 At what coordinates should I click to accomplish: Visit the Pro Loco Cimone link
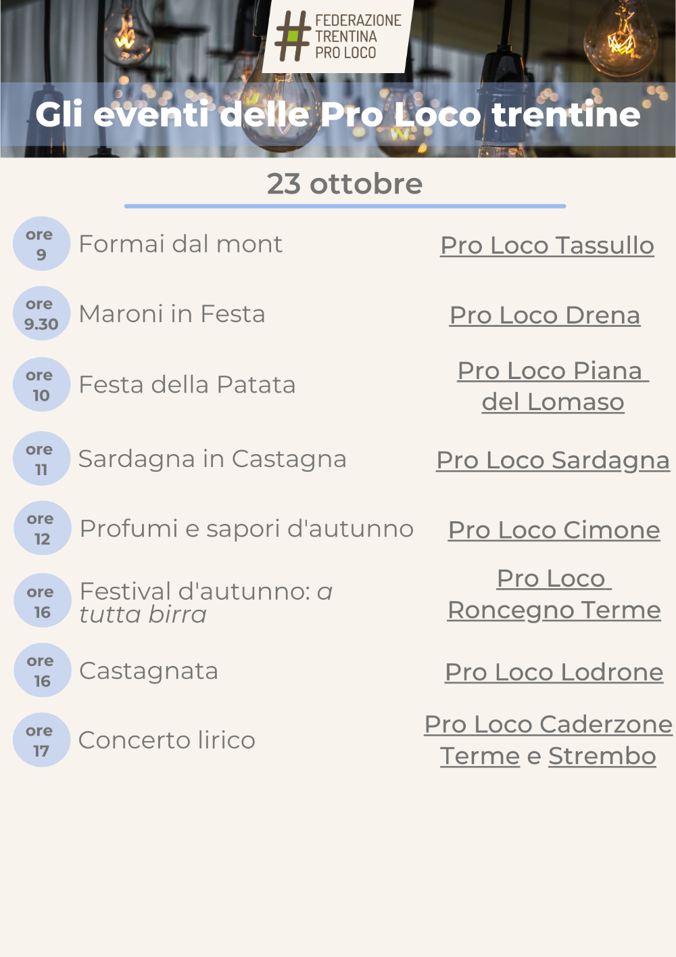point(554,530)
